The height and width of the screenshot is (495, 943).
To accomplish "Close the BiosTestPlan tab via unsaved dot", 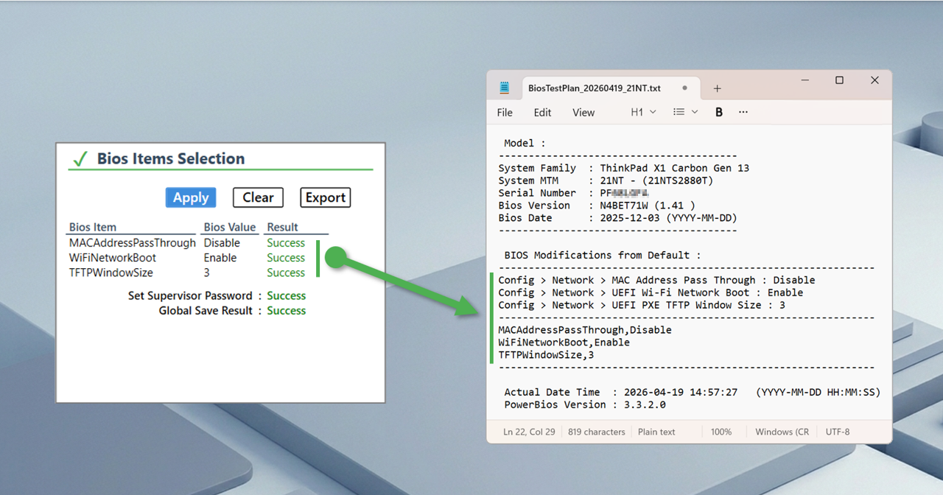I will pos(684,88).
